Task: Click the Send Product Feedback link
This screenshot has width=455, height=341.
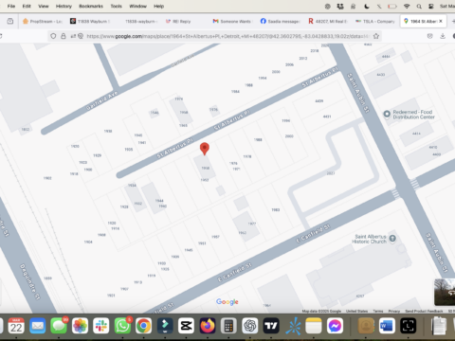Action: tap(424, 311)
